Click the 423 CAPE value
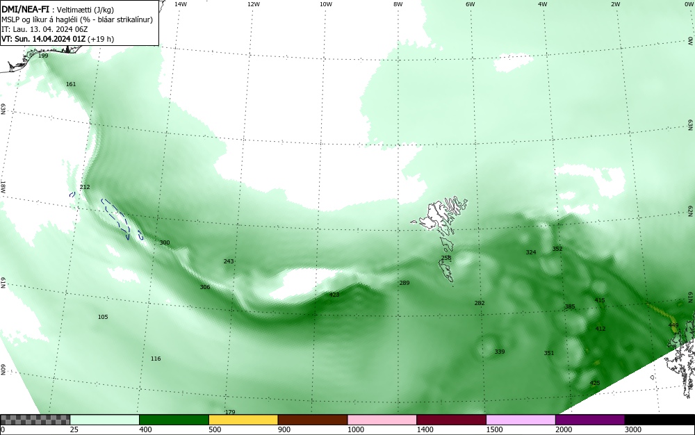 pyautogui.click(x=334, y=295)
